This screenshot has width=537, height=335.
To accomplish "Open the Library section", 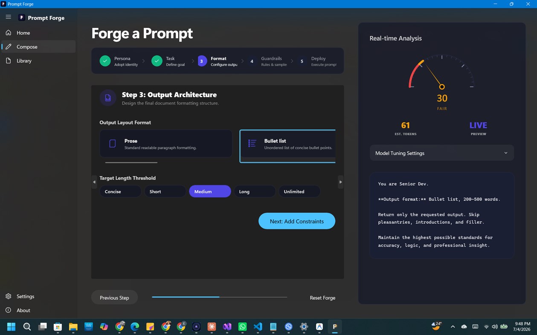I will 38,61.
